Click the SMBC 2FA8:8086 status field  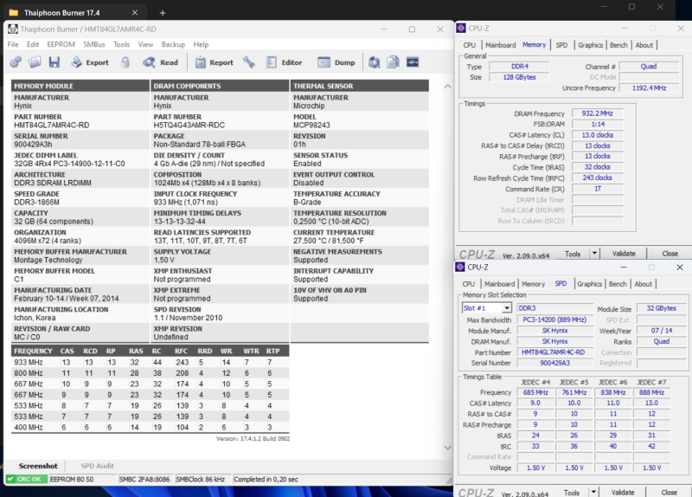coord(144,480)
